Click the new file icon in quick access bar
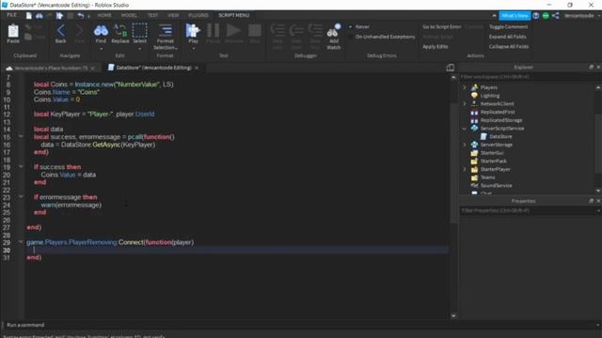The width and height of the screenshot is (602, 338). tap(29, 15)
